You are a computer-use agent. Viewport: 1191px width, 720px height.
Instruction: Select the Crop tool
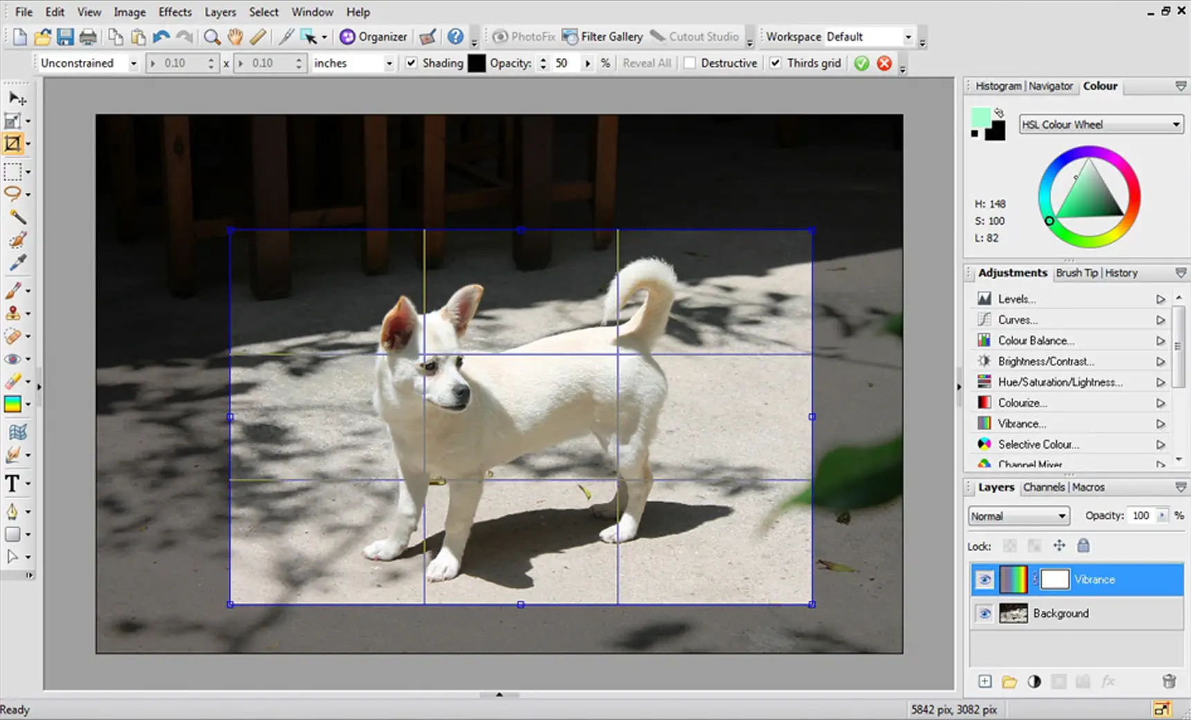(12, 143)
